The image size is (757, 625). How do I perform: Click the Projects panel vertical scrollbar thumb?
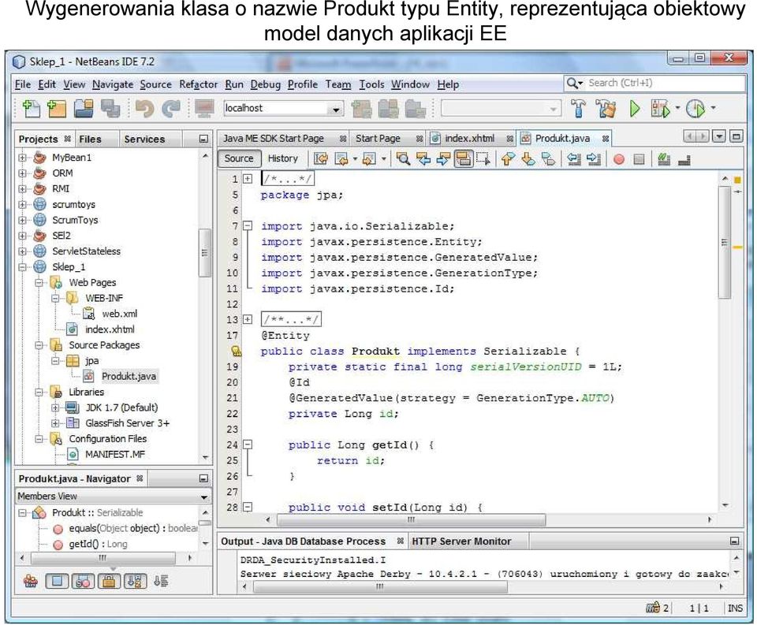205,252
